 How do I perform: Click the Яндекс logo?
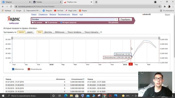click(x=14, y=19)
